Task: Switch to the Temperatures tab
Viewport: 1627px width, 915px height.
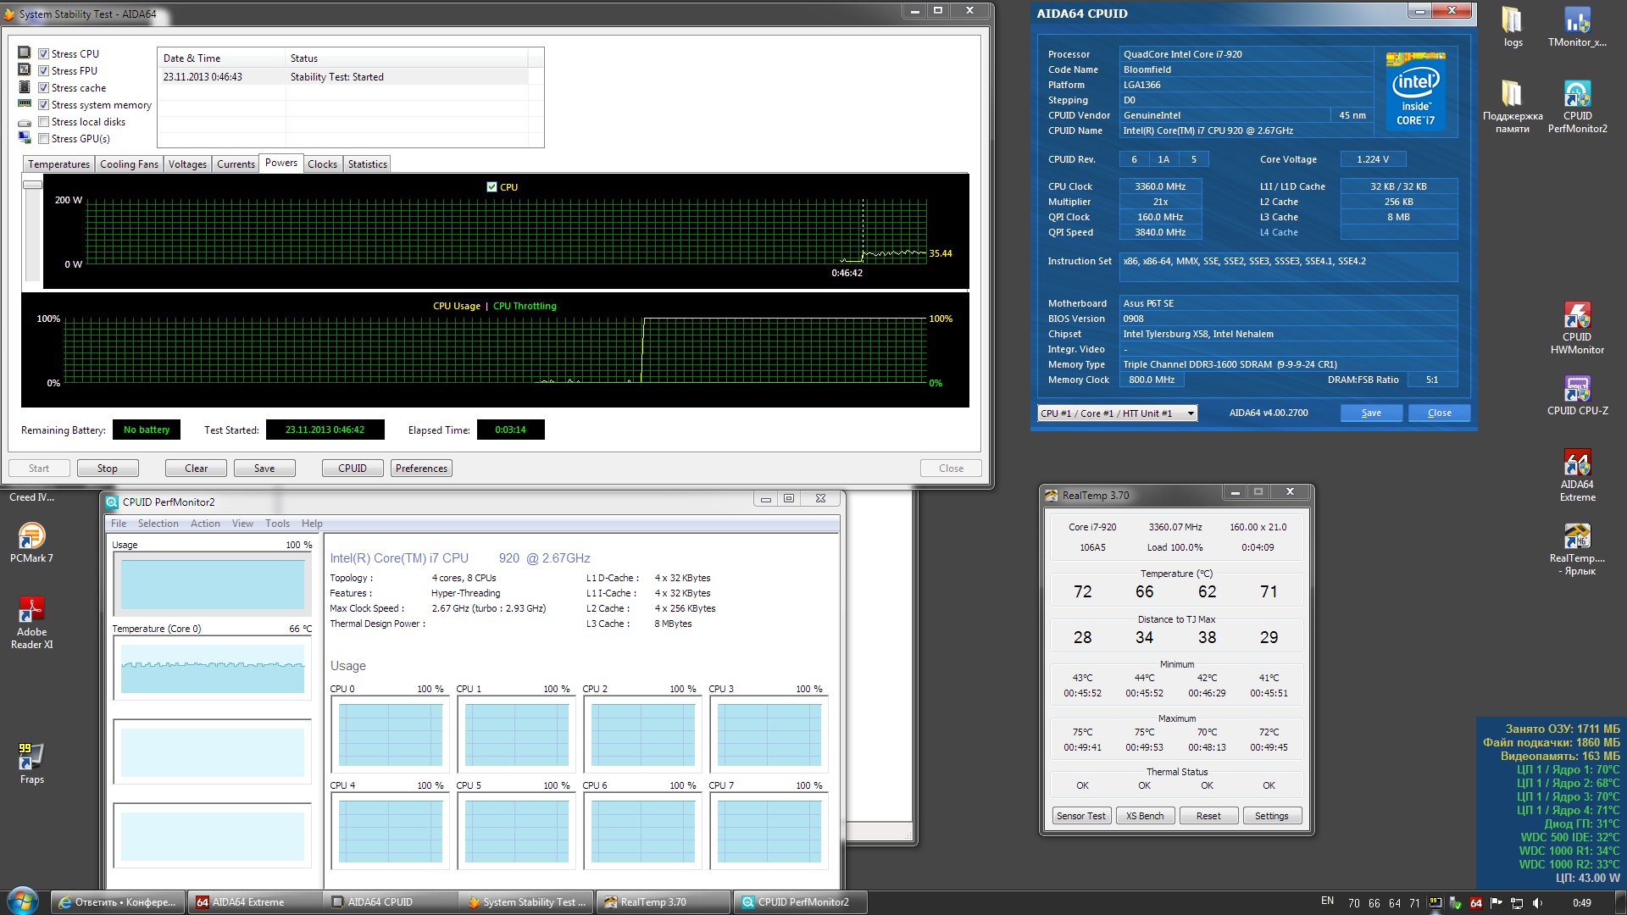Action: (x=58, y=164)
